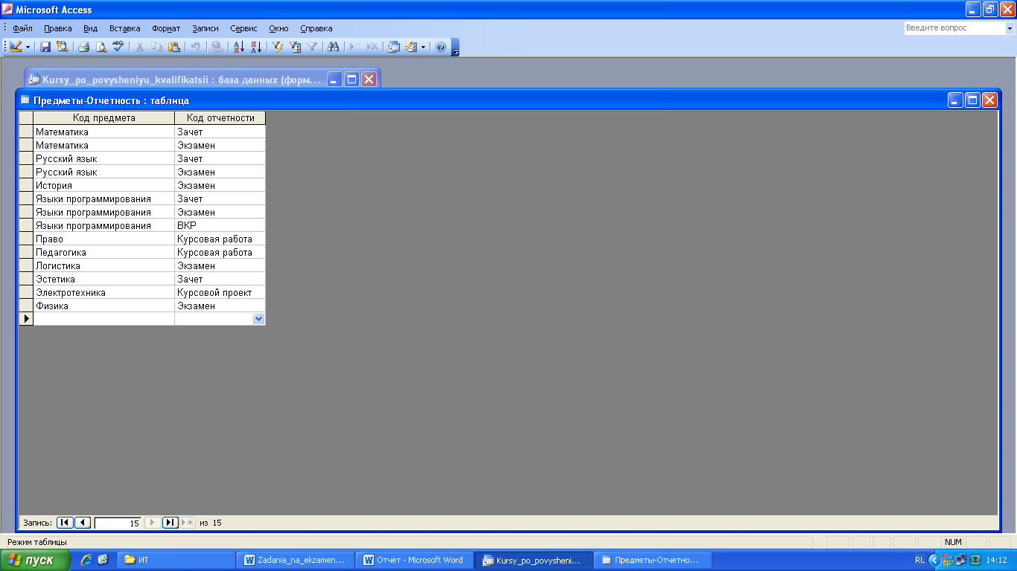Viewport: 1017px width, 571px height.
Task: Go to first record in navigation bar
Action: pos(65,523)
